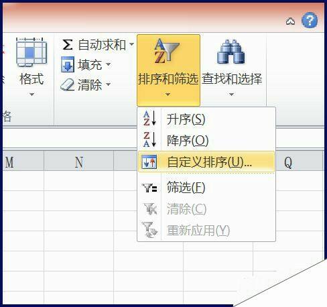Select column M header
This screenshot has height=307, width=327.
[23, 162]
